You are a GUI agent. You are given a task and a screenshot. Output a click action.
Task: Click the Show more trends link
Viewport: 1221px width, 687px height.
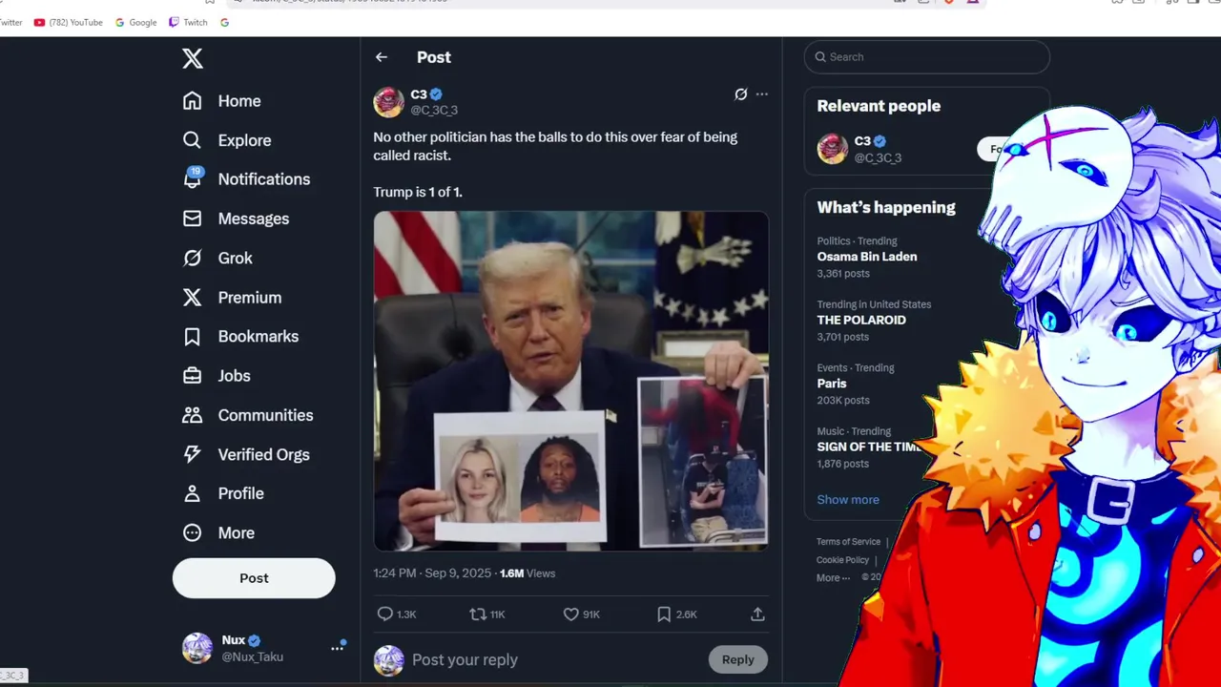coord(848,500)
